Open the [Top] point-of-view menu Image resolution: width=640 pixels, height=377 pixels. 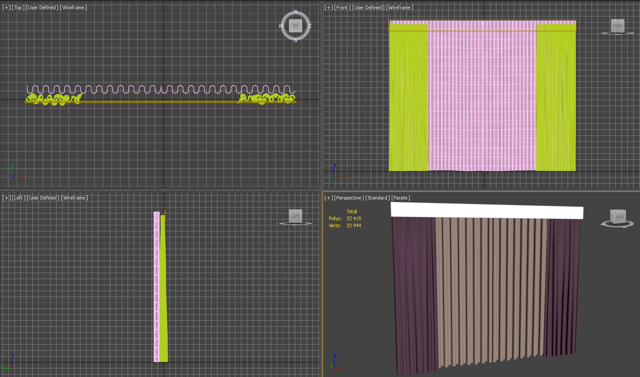coord(18,7)
